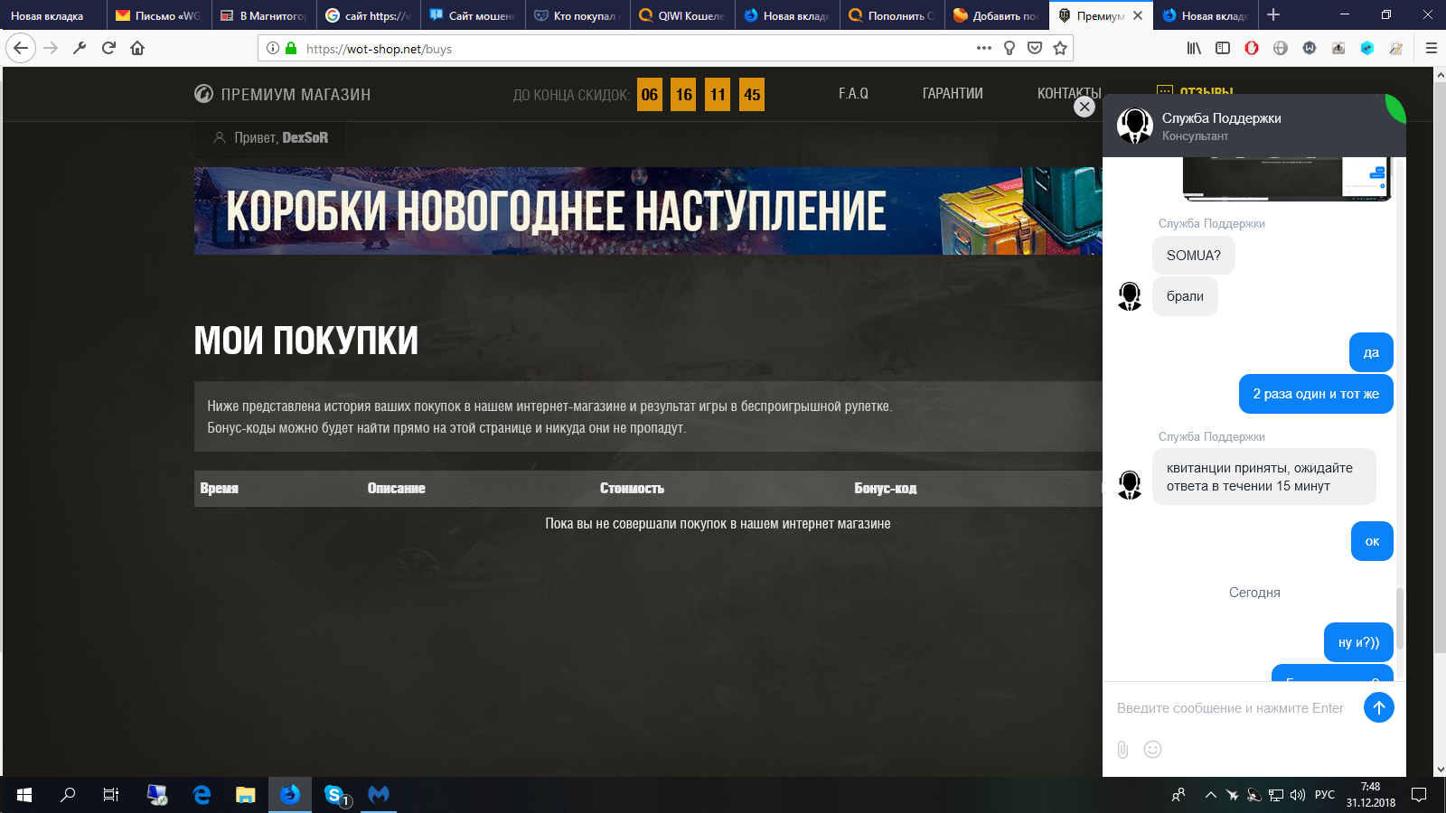The height and width of the screenshot is (813, 1446).
Task: Bookmark this page with star icon
Action: 1060,48
